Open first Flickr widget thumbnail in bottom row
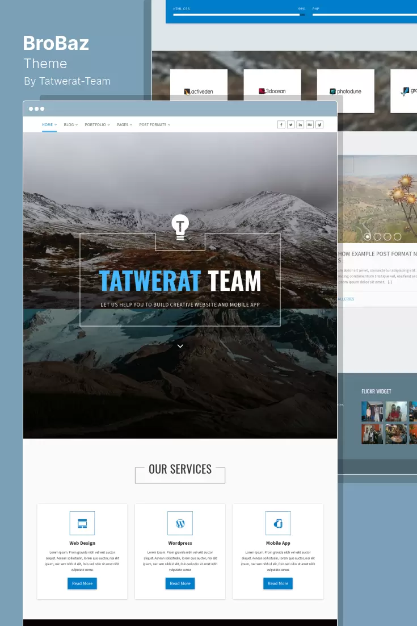This screenshot has width=417, height=626. tap(372, 434)
